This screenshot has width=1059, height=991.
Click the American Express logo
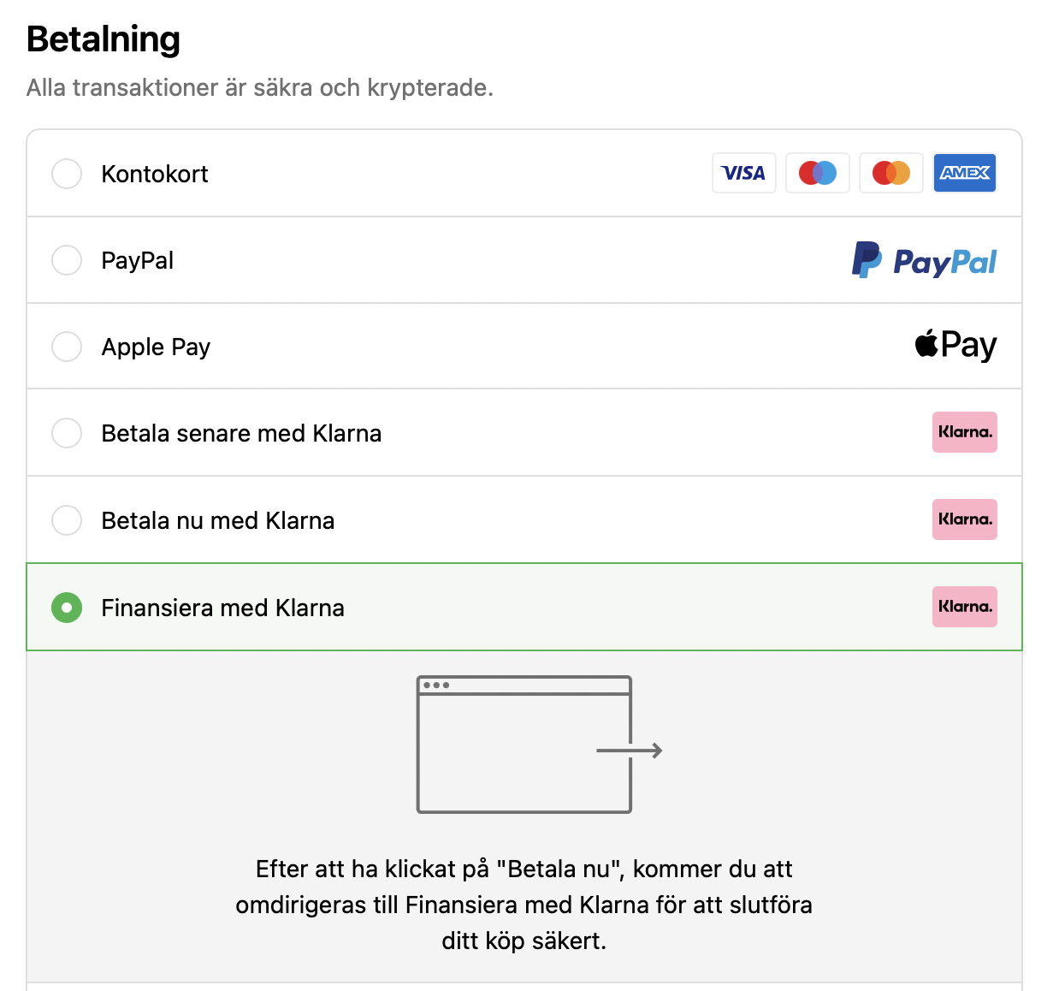point(964,173)
